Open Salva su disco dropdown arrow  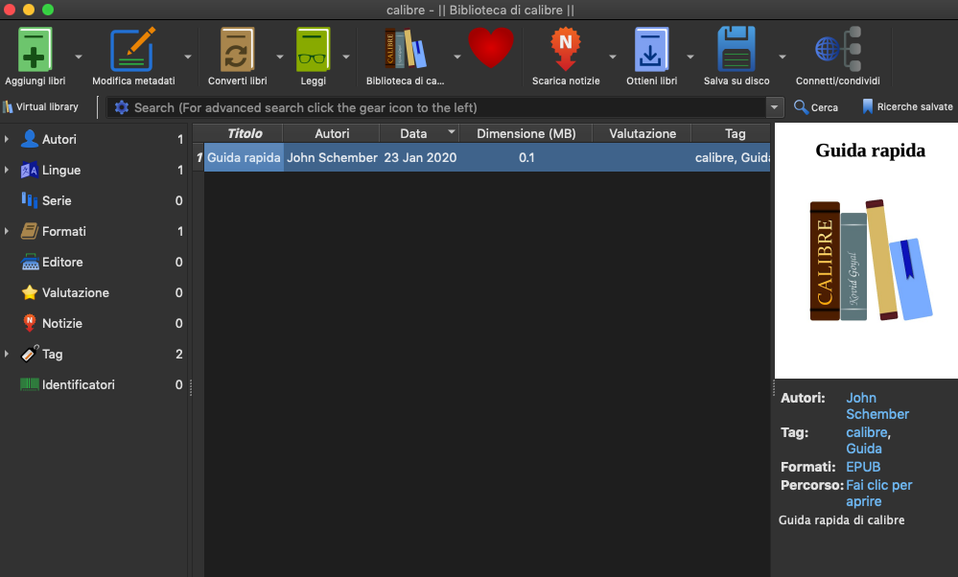[x=783, y=57]
